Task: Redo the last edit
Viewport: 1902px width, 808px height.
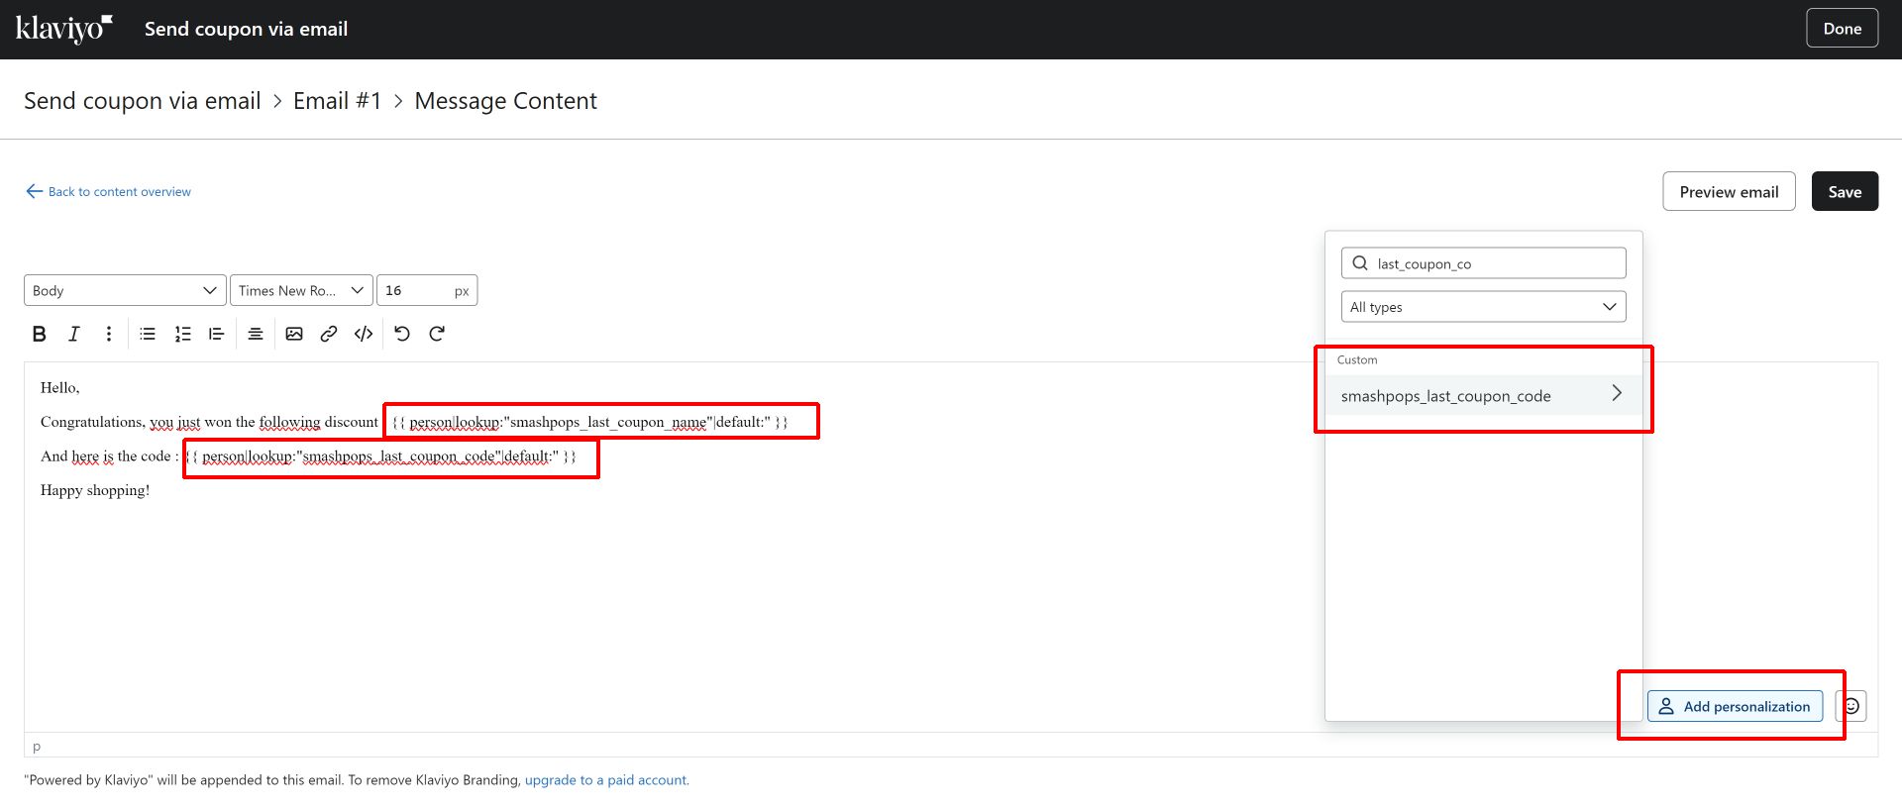Action: pyautogui.click(x=437, y=334)
